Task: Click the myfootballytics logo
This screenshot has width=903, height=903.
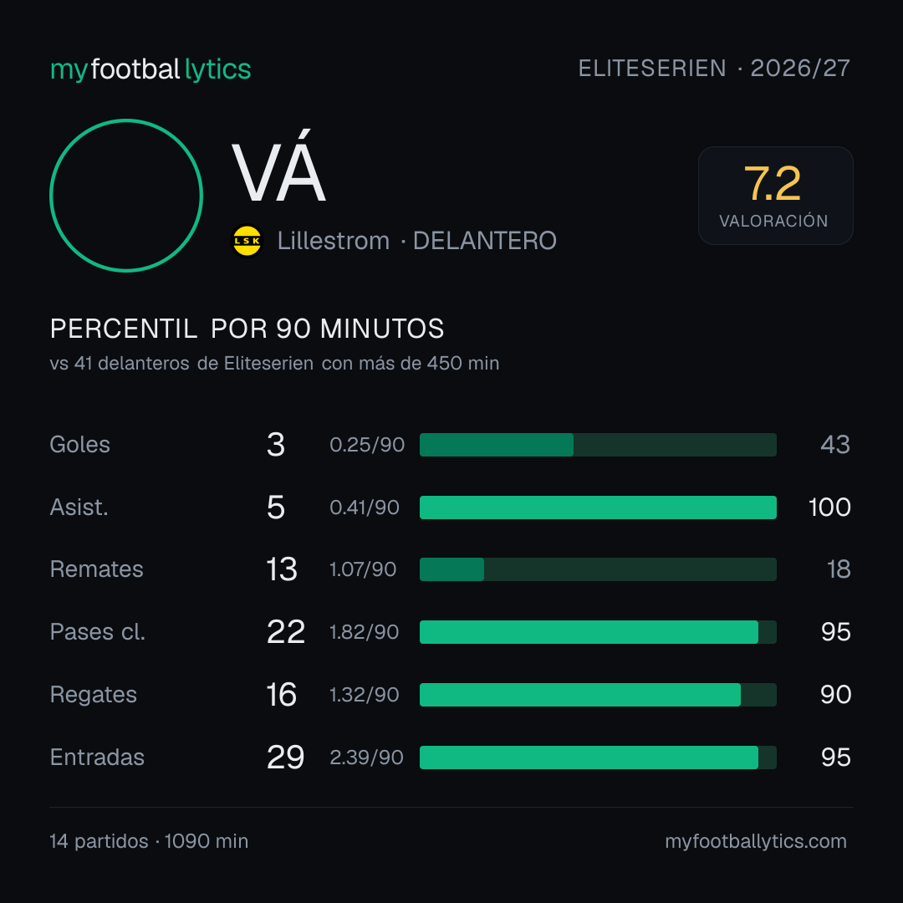Action: (x=150, y=69)
